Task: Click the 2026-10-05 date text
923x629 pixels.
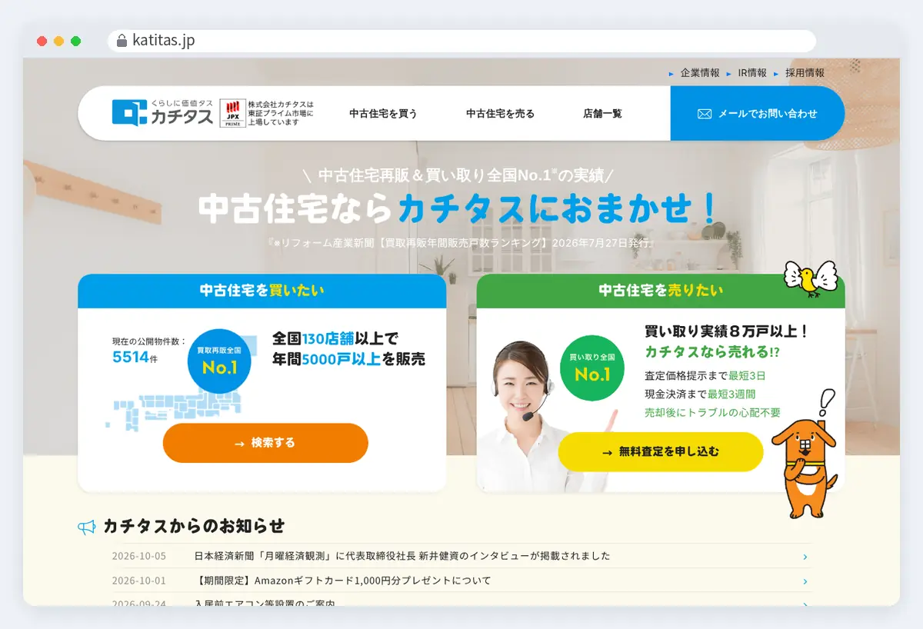Action: click(139, 556)
